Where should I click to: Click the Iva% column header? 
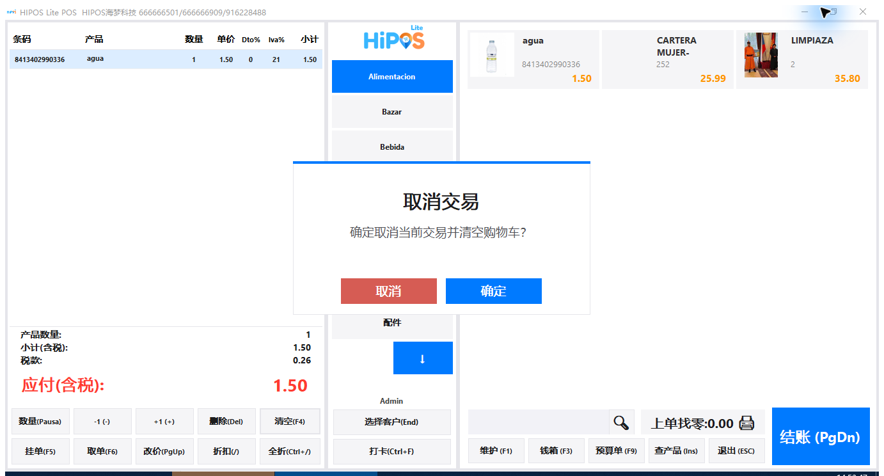click(276, 40)
